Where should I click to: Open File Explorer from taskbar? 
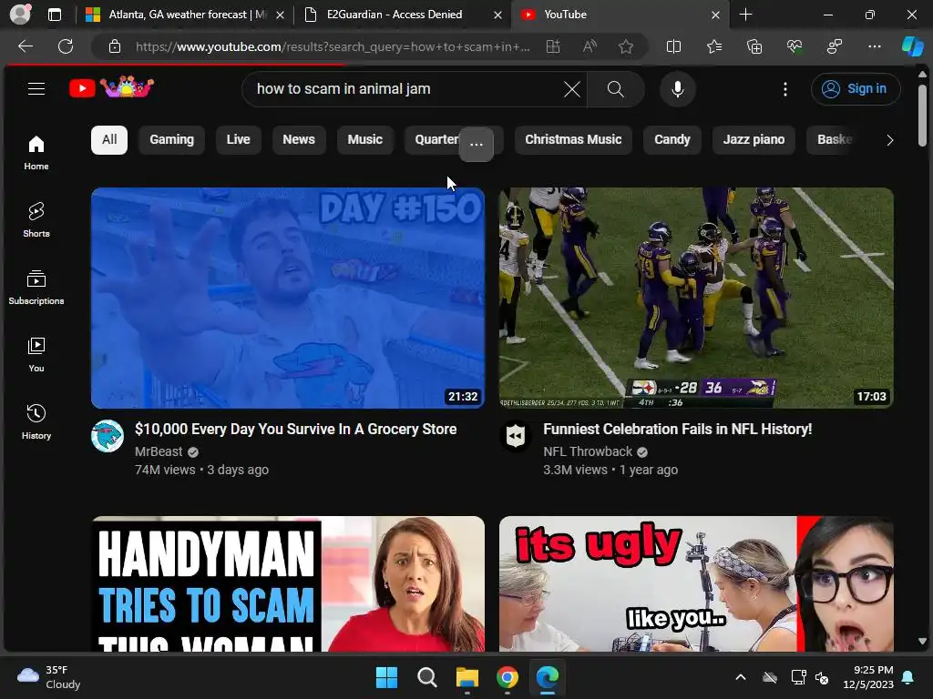point(467,677)
